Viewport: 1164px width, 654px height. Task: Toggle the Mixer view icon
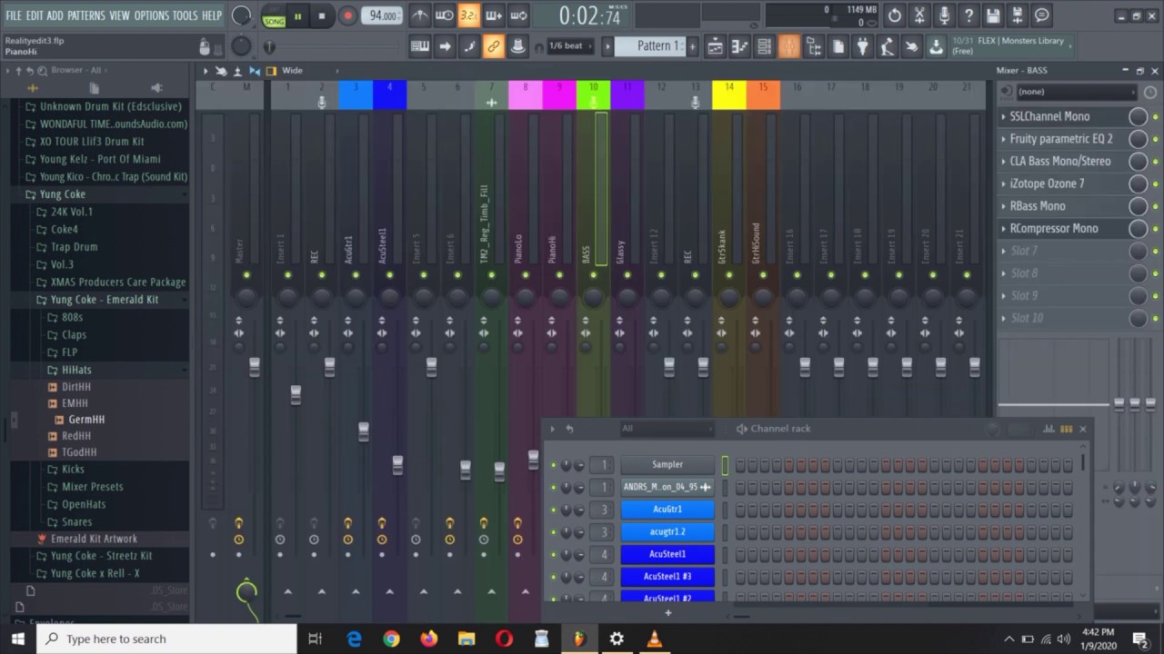pyautogui.click(x=789, y=46)
